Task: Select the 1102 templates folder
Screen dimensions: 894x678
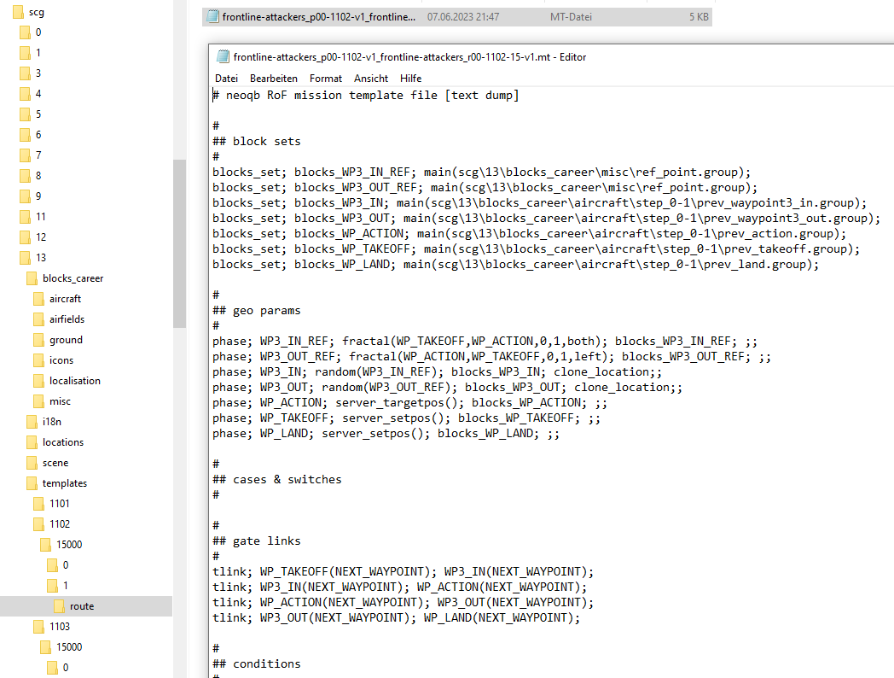Action: [x=60, y=524]
